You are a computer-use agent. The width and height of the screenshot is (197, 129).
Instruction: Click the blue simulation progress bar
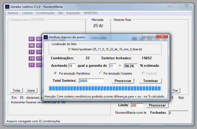(105, 88)
